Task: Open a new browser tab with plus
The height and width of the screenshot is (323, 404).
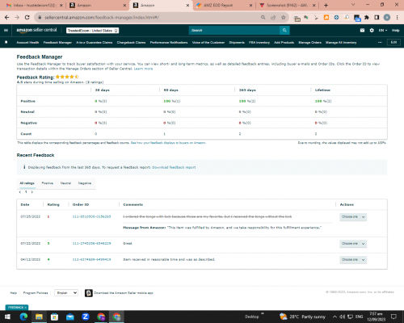Action: pos(326,5)
